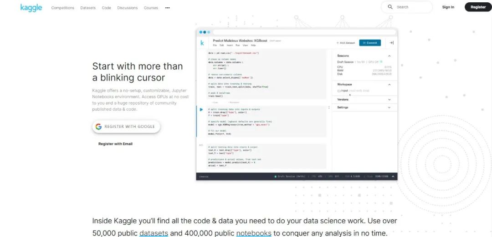Click the Input folder icon in Workspace
492x237 pixels.
339,91
